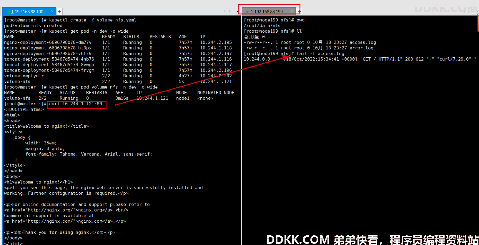Click the curl 10.244.1.121:80 command text
The width and height of the screenshot is (479, 245).
76,104
